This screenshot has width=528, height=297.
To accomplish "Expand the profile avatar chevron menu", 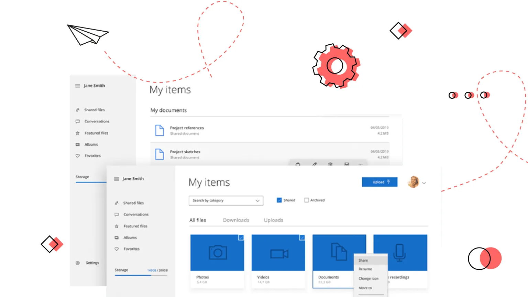I will (x=424, y=183).
